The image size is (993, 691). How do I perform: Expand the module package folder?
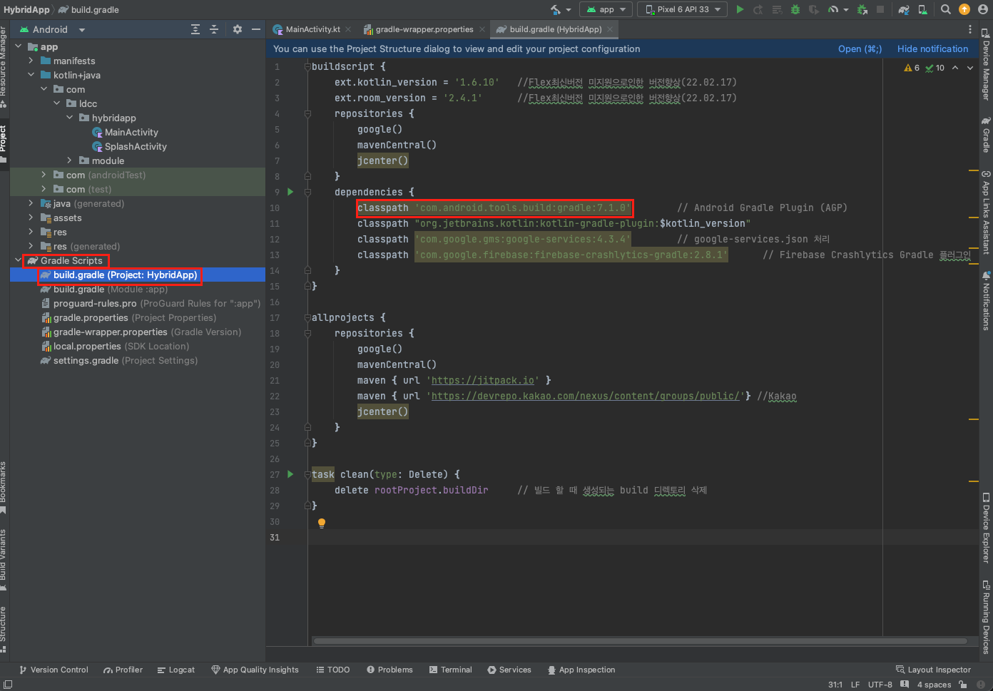(69, 161)
